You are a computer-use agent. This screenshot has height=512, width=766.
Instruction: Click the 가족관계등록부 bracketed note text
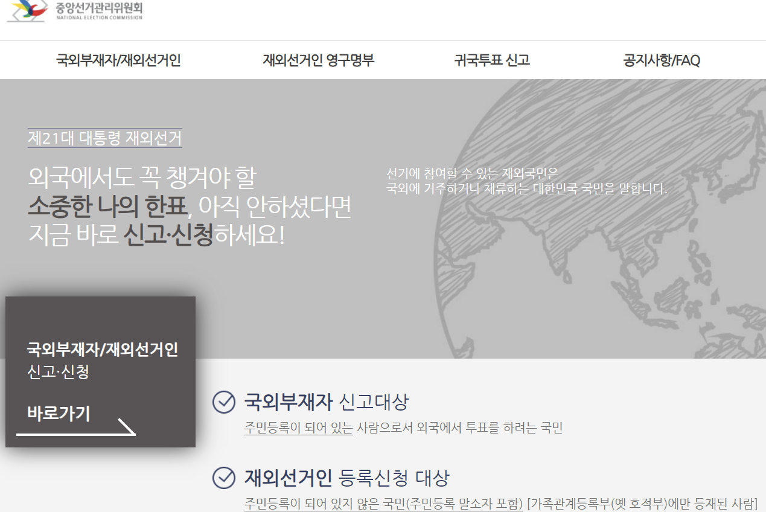click(x=642, y=503)
